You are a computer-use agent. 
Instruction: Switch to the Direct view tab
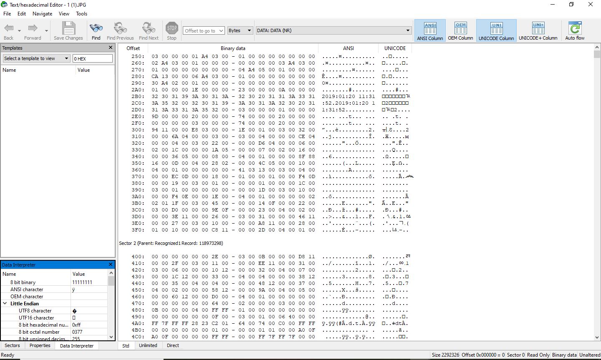[x=173, y=345]
